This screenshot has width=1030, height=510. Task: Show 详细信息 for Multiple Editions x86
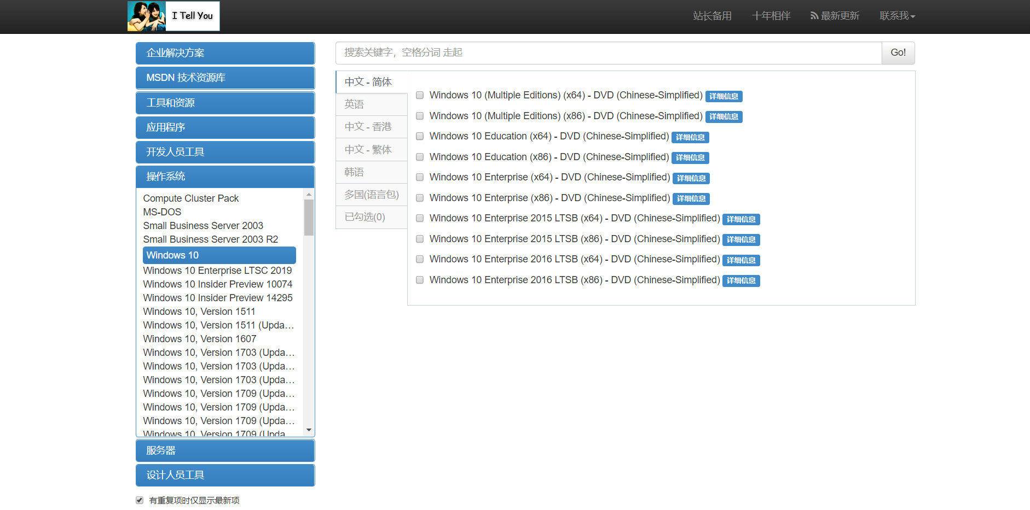pyautogui.click(x=724, y=116)
